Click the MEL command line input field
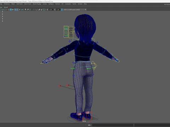This screenshot has height=127, width=170. (x=113, y=125)
